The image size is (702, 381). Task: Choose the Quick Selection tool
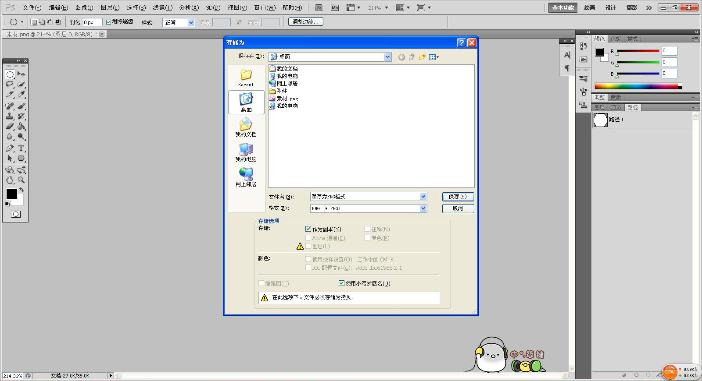(x=21, y=84)
